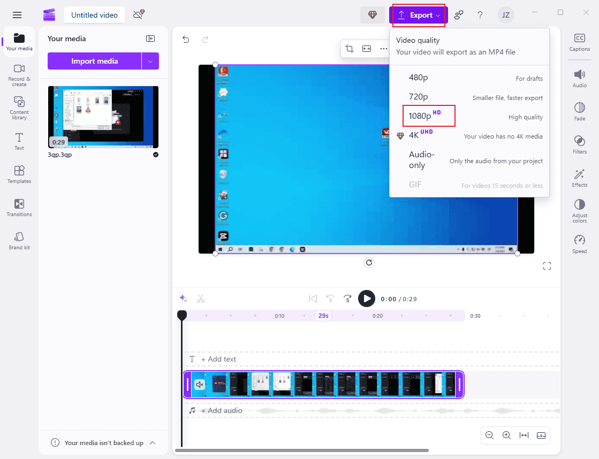Open the Fade panel
This screenshot has width=599, height=459.
point(579,111)
